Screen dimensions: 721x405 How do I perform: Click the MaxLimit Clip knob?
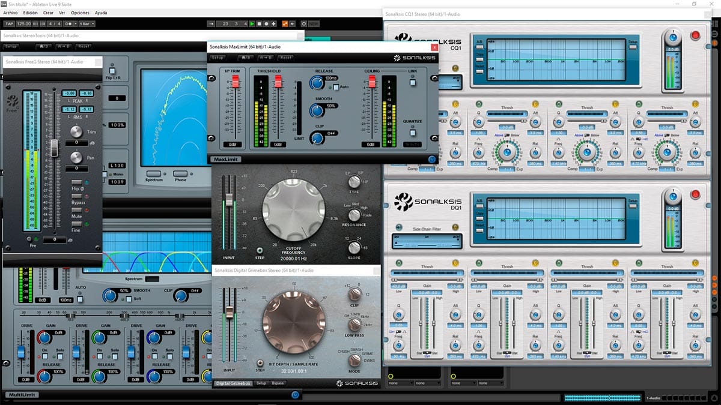pos(317,139)
